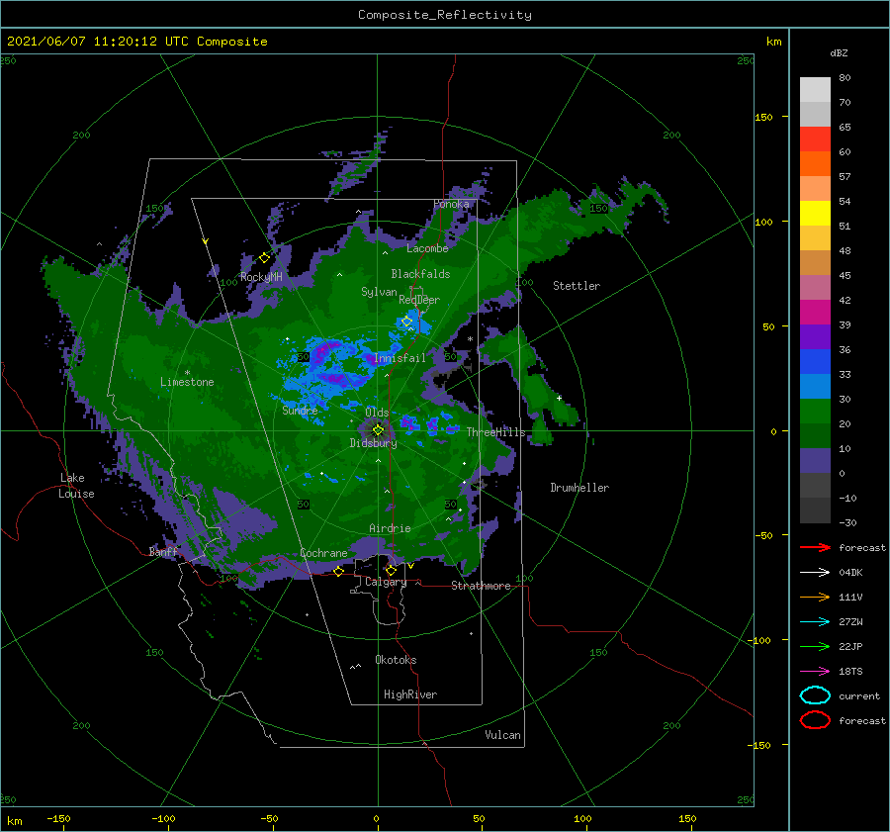The width and height of the screenshot is (890, 832).
Task: Click the yellow 51-54 dBZ swatch
Action: click(x=815, y=213)
